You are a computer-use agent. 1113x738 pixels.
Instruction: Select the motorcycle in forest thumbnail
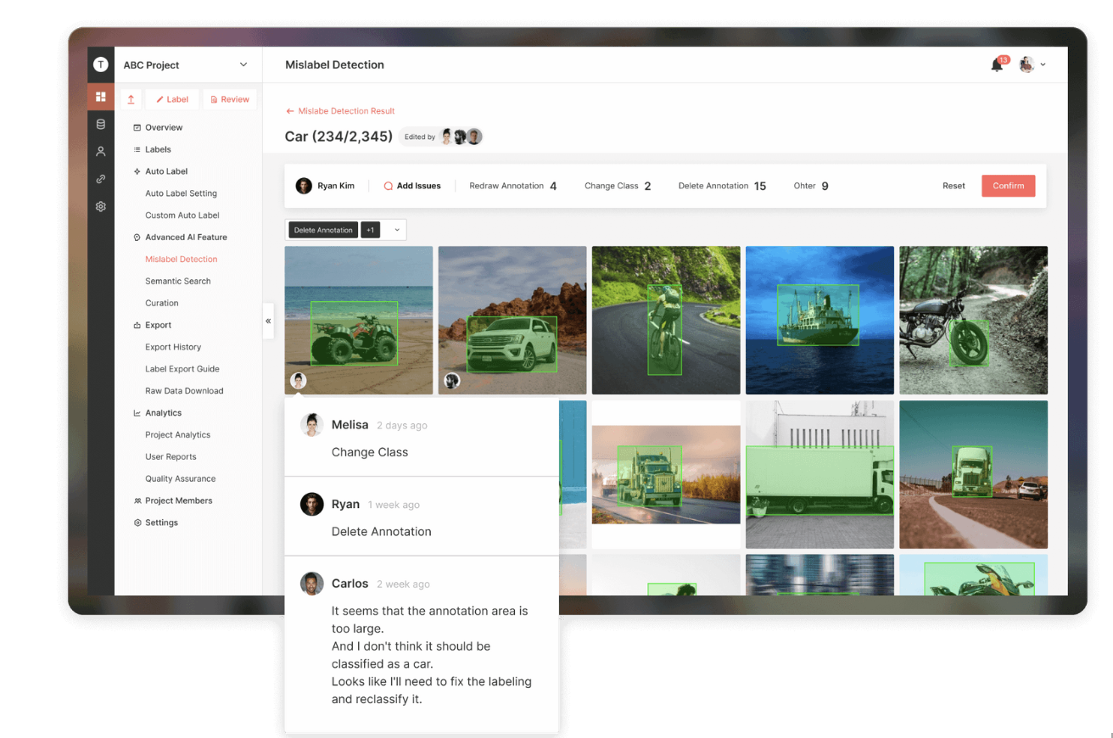[x=974, y=321]
